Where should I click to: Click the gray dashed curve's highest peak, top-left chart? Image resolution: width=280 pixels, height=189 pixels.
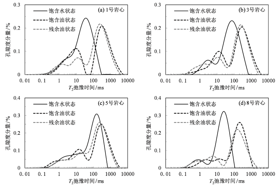click(x=100, y=25)
